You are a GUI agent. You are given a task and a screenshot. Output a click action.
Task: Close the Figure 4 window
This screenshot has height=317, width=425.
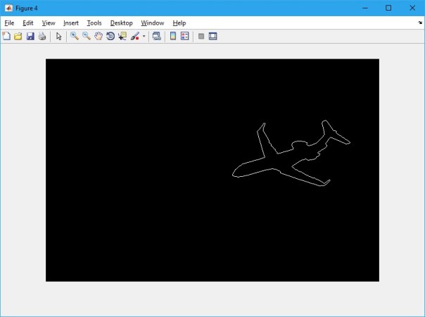(x=412, y=8)
